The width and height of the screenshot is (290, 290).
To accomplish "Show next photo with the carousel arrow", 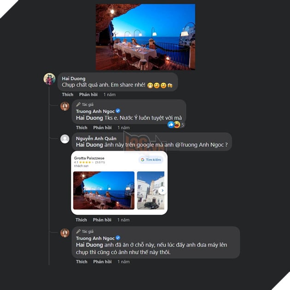I will (x=162, y=191).
